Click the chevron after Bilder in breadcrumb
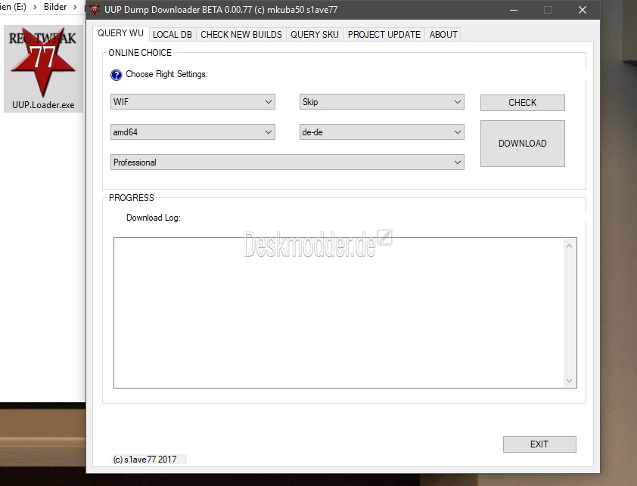Screen dimensions: 637x486 pos(75,8)
